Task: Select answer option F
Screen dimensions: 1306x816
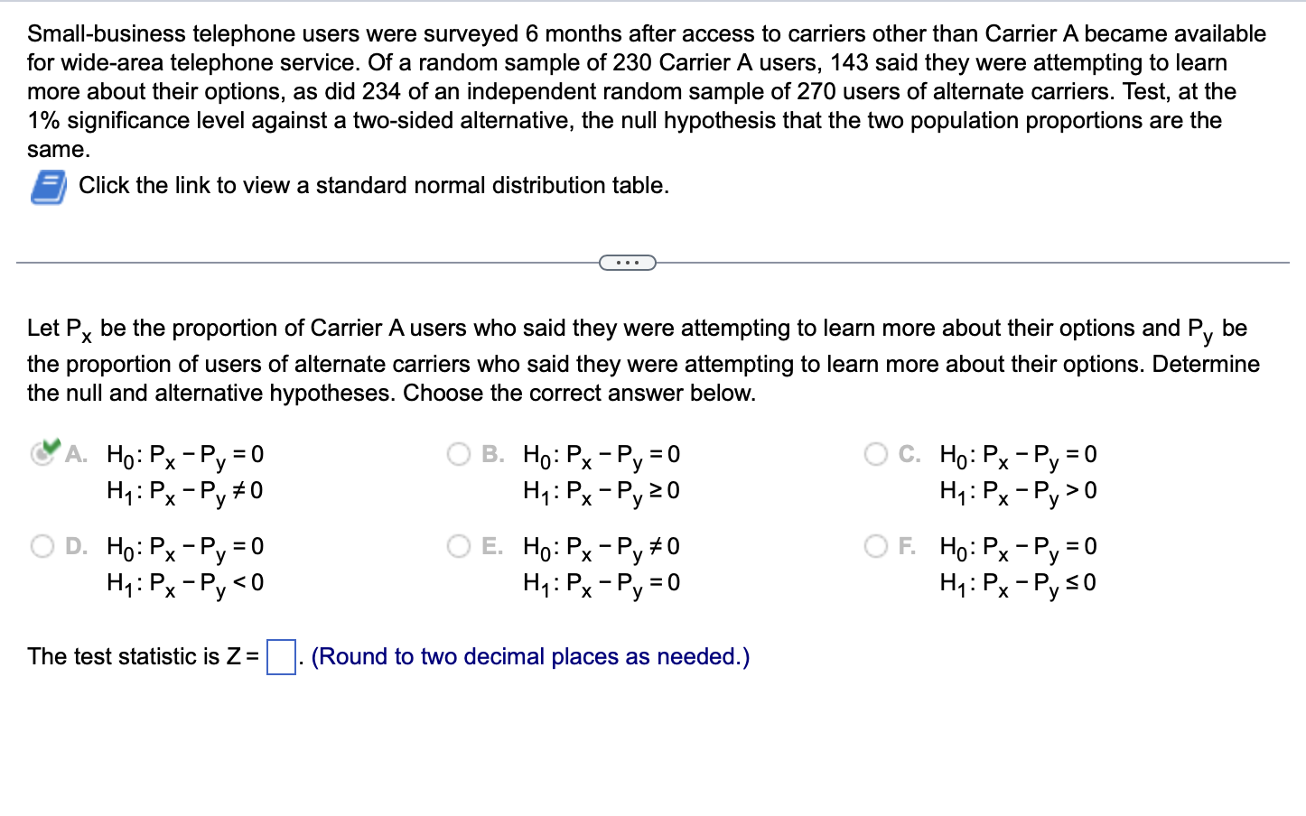Action: pos(876,545)
